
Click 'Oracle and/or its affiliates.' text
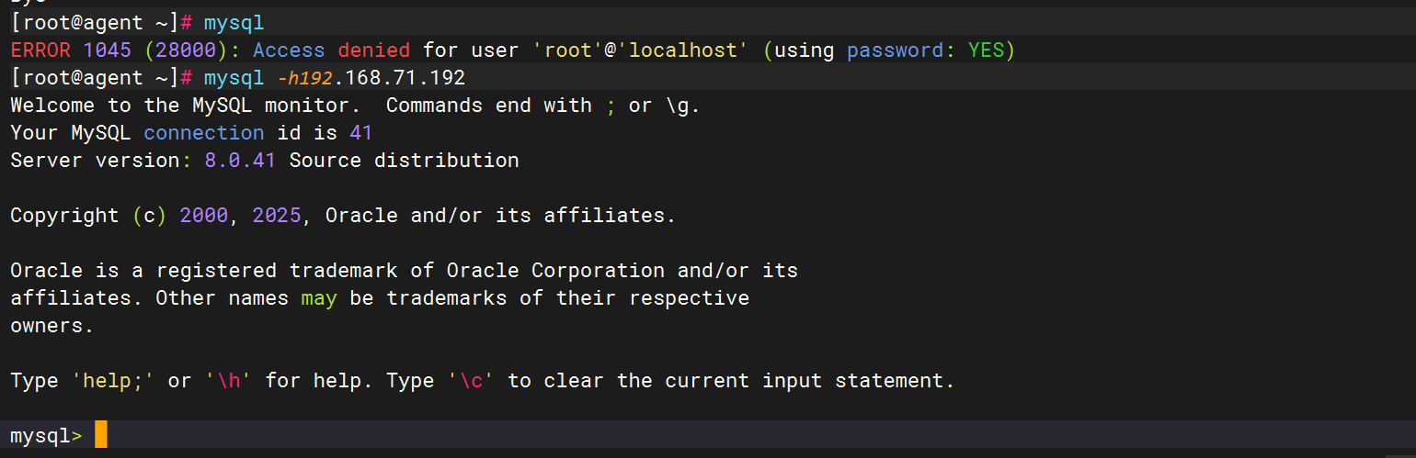click(501, 216)
